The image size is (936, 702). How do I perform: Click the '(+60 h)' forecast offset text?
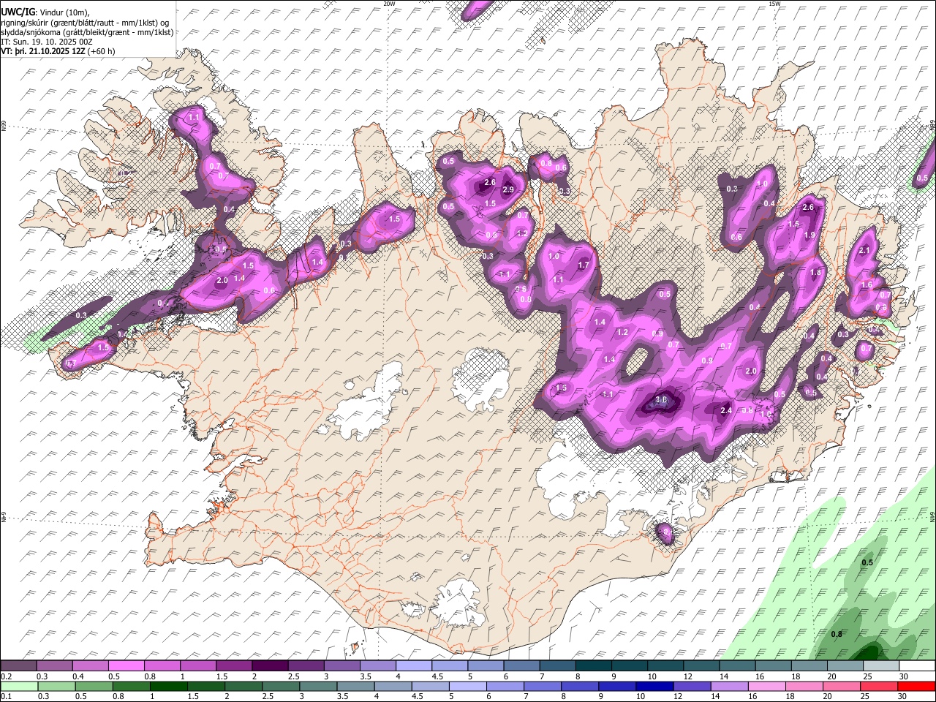[x=99, y=52]
